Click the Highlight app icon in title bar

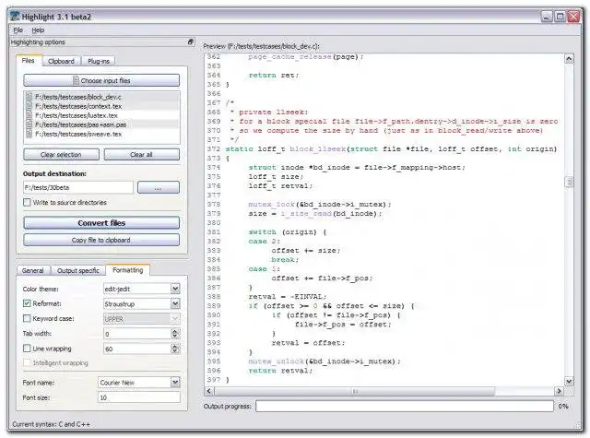click(x=15, y=17)
